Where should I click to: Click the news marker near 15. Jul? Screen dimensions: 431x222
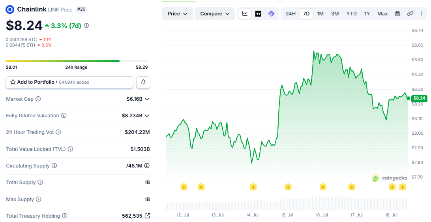coord(288,187)
